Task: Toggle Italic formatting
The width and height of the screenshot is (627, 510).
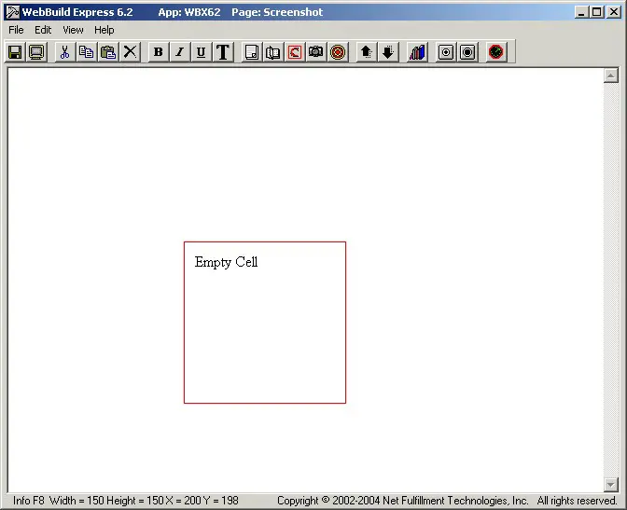Action: 179,52
